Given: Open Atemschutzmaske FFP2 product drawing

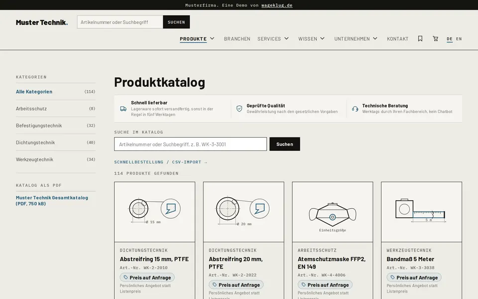Looking at the screenshot, I should coord(333,212).
